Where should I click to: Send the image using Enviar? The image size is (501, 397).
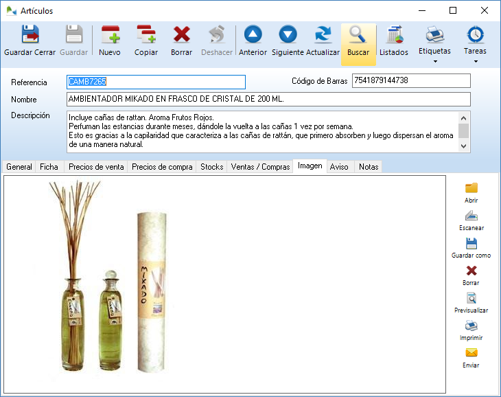point(471,357)
